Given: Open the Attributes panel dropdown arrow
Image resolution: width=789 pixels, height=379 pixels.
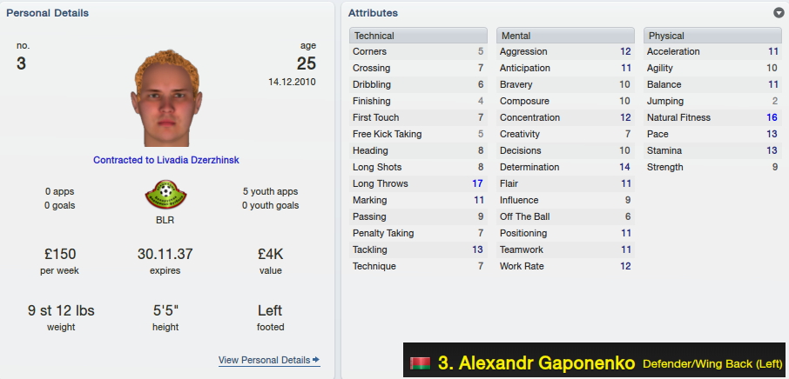Looking at the screenshot, I should (779, 13).
